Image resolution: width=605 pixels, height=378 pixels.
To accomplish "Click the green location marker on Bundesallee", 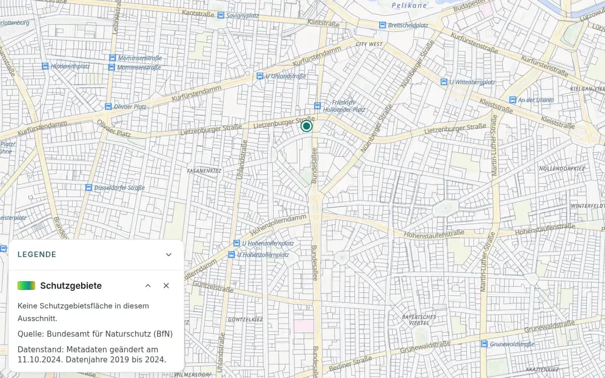I will tap(307, 126).
